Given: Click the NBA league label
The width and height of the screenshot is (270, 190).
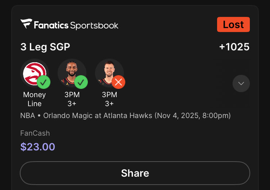Looking at the screenshot, I should (x=27, y=116).
